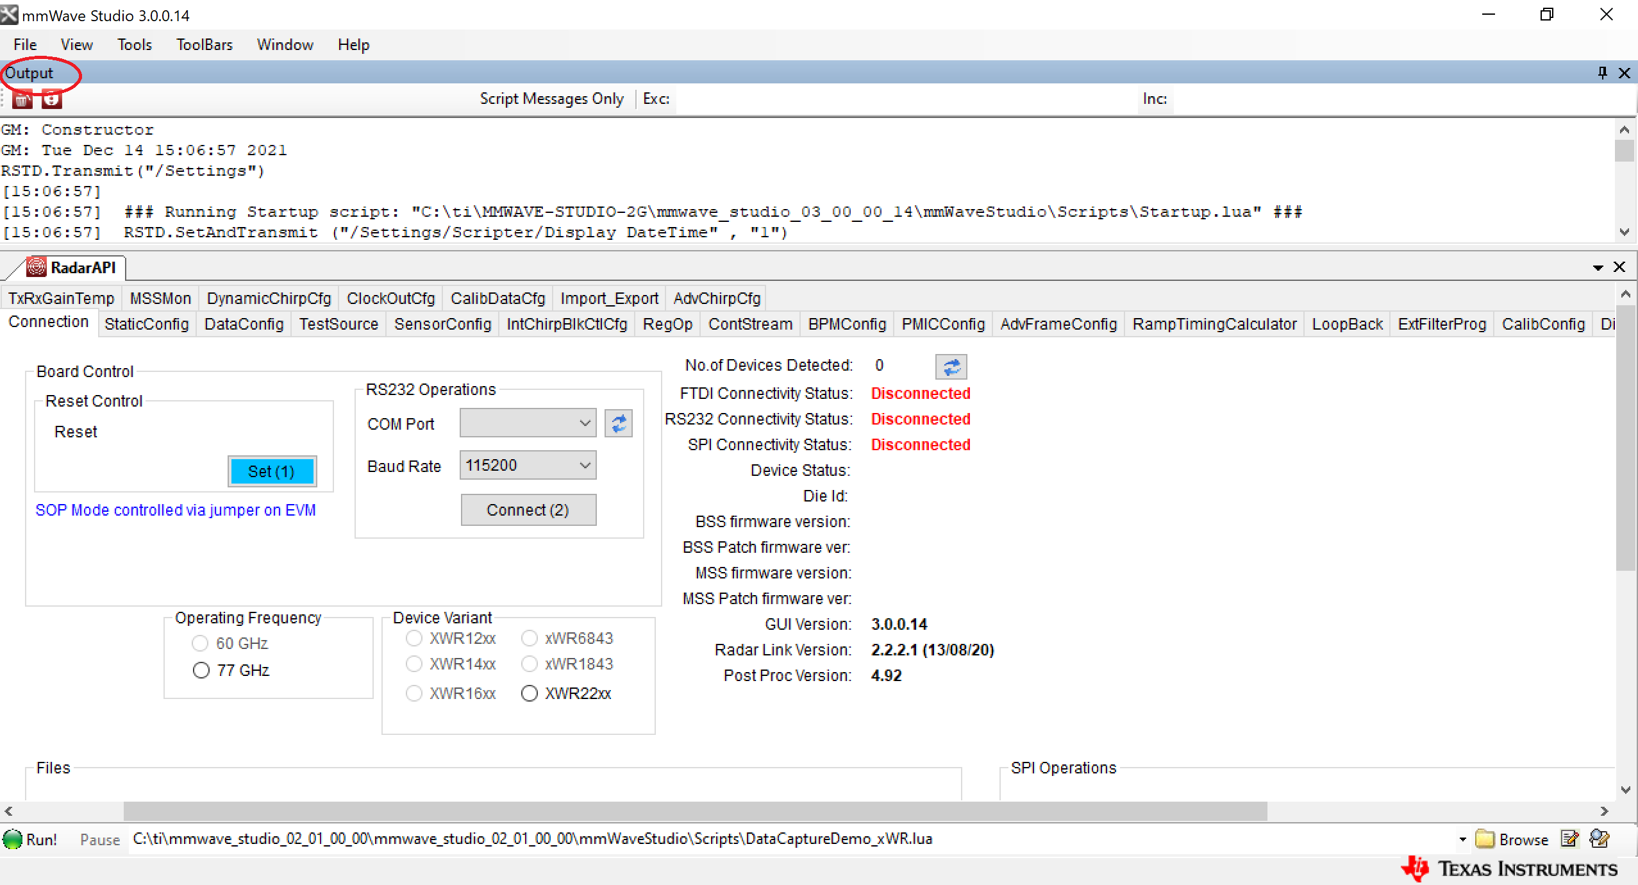Open the COM Port dropdown
Screen dimensions: 1638x885
[x=584, y=423]
